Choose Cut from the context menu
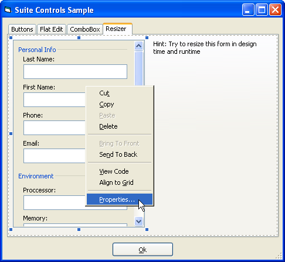The image size is (285, 262). coord(120,93)
